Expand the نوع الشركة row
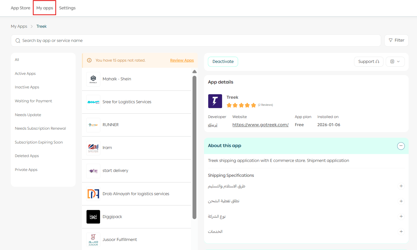This screenshot has width=417, height=250. click(x=401, y=216)
